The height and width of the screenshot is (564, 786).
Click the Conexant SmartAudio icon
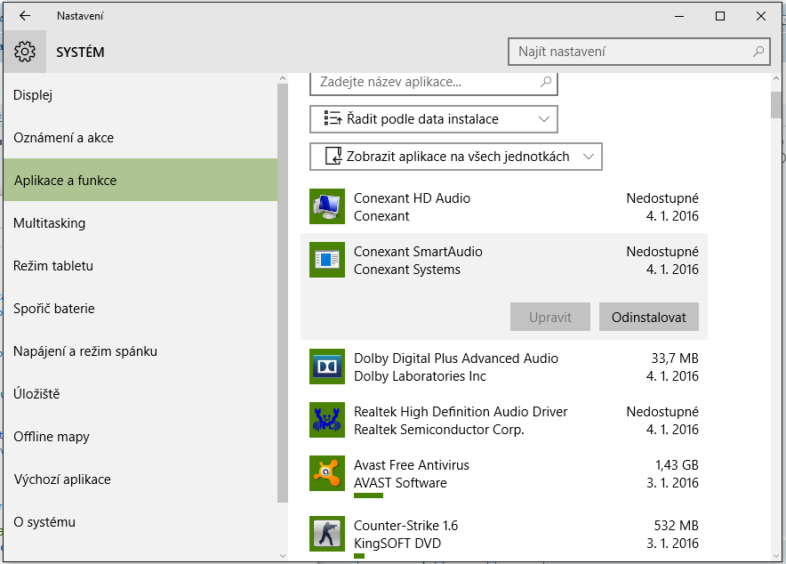[x=327, y=260]
